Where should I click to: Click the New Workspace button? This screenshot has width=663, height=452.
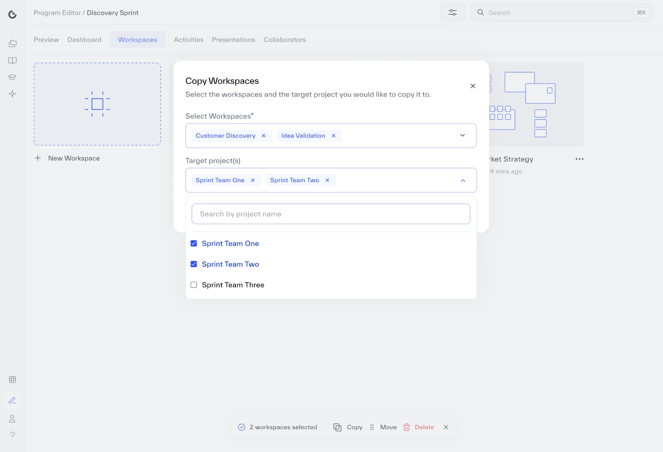[67, 158]
